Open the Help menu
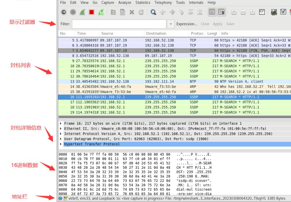The width and height of the screenshot is (291, 202). coord(211,3)
